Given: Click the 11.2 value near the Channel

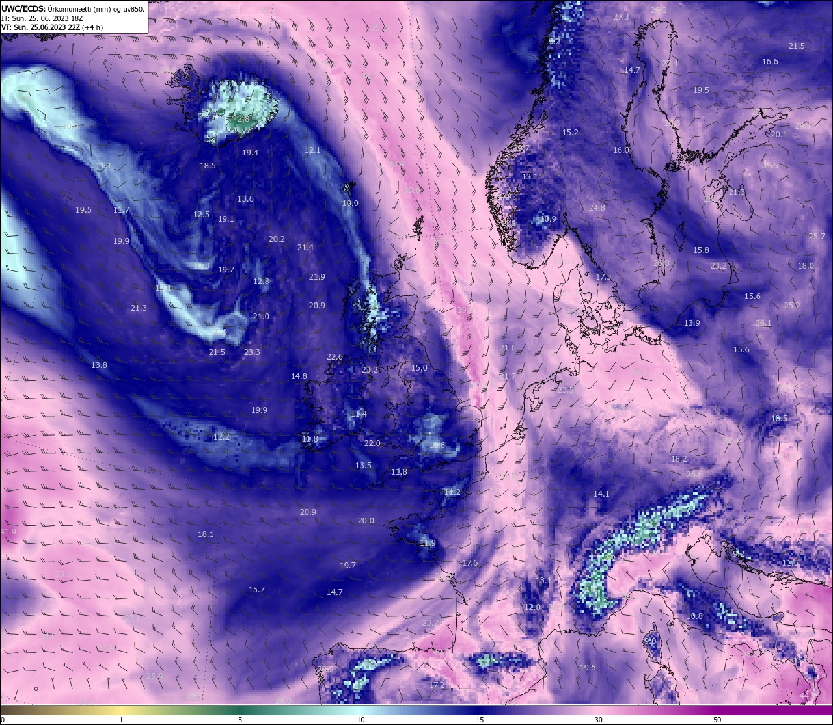Looking at the screenshot, I should pyautogui.click(x=452, y=492).
